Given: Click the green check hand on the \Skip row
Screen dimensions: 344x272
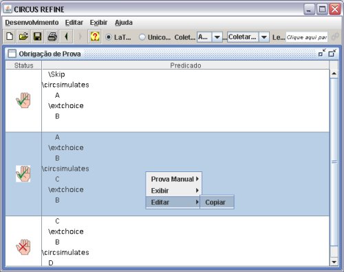Looking at the screenshot, I should click(x=23, y=101).
